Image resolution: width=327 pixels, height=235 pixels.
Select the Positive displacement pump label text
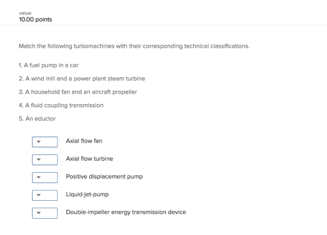tap(105, 177)
